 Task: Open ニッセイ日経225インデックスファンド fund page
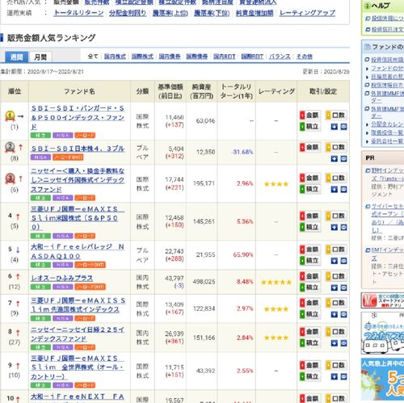(78, 334)
